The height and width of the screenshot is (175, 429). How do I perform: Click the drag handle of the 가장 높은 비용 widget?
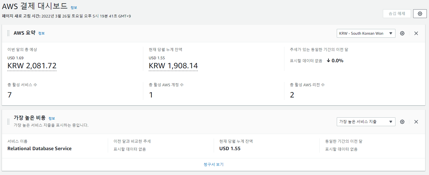(8, 121)
